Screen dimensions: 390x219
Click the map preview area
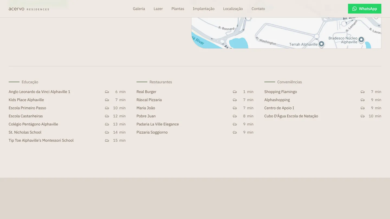tap(286, 33)
